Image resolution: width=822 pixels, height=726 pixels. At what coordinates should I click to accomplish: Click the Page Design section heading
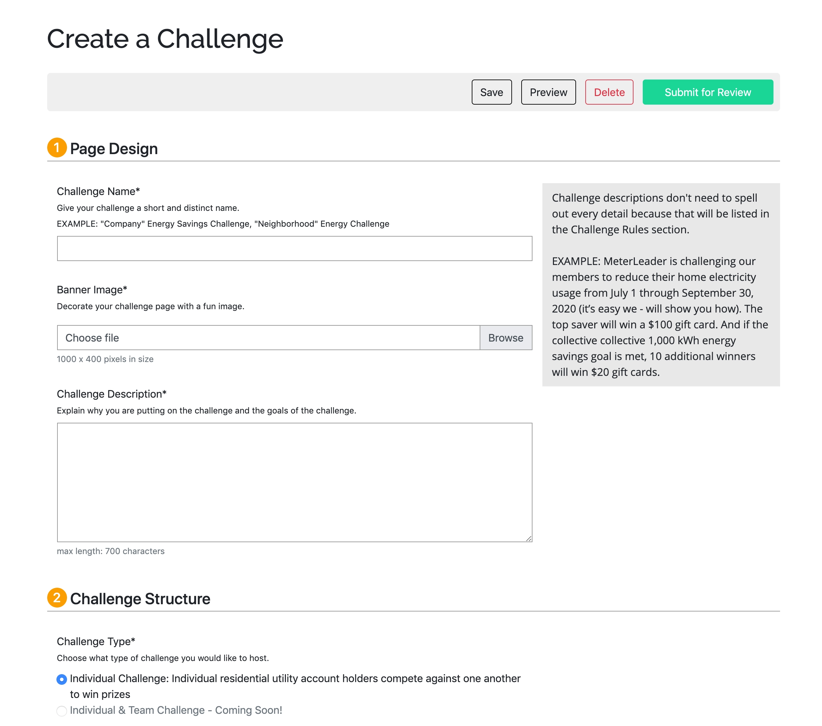(x=114, y=149)
